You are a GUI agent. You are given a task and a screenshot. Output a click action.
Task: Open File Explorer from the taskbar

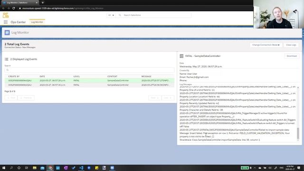pos(35,168)
